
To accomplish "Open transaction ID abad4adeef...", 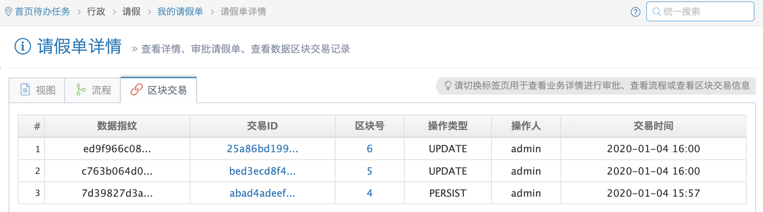I will tap(262, 193).
